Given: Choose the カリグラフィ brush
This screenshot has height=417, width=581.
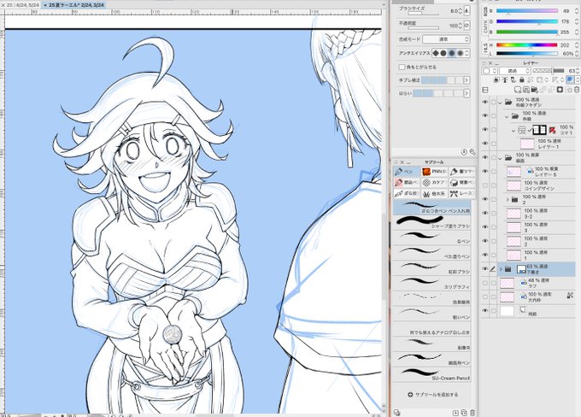Looking at the screenshot, I should pyautogui.click(x=432, y=284).
